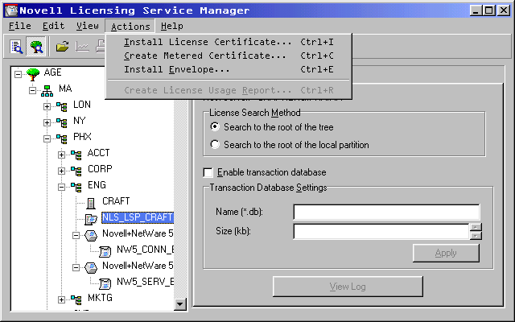Collapse the PHX container node
The height and width of the screenshot is (322, 515).
47,138
